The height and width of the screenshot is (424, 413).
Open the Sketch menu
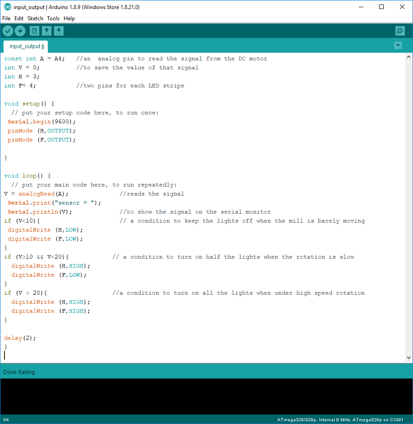click(35, 18)
